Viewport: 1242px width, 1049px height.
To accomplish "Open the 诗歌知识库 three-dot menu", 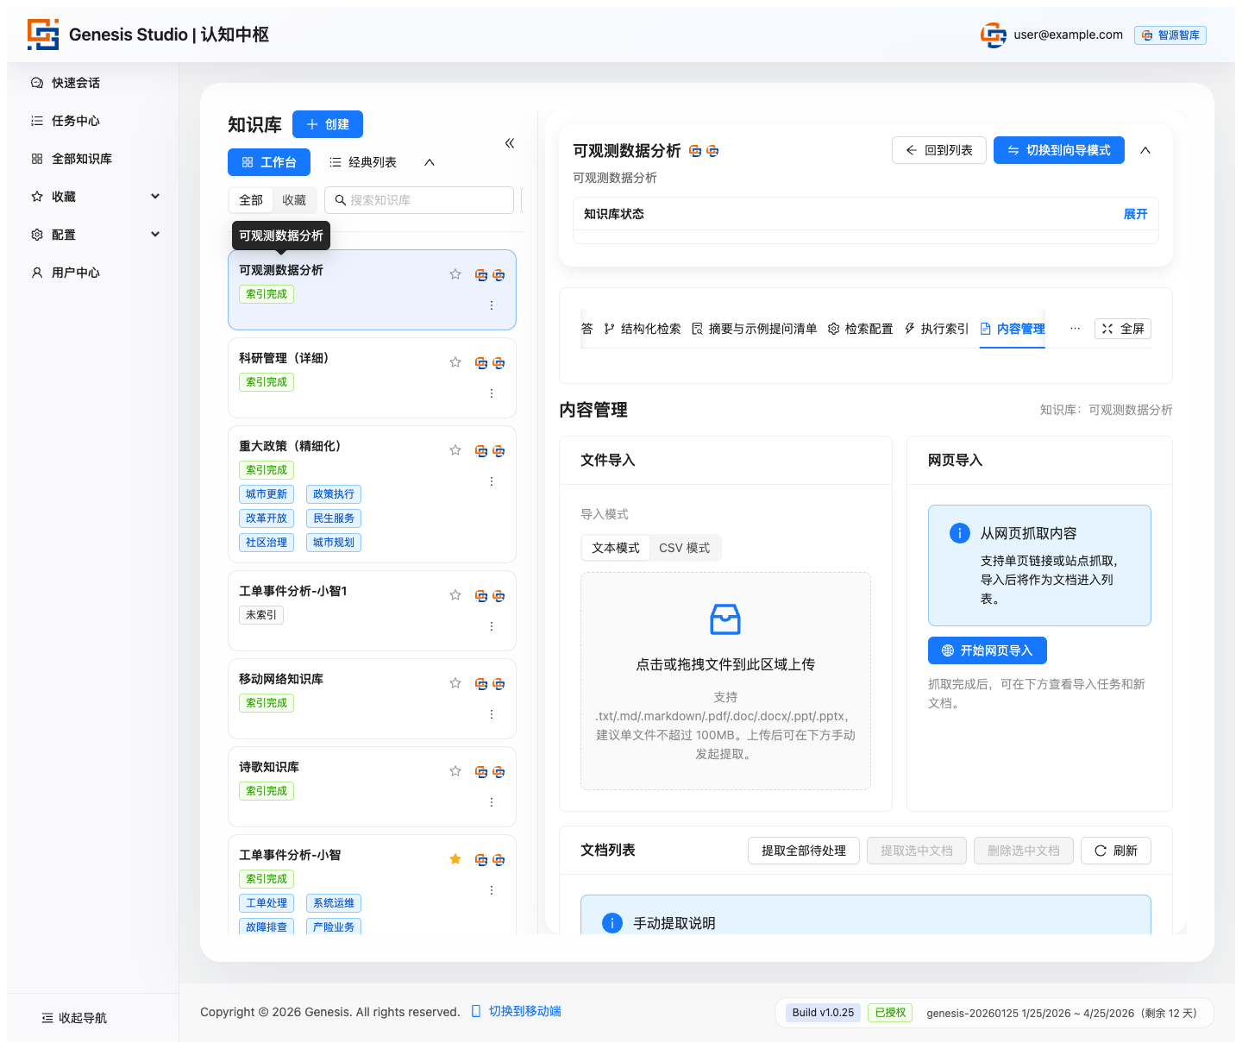I will [492, 801].
